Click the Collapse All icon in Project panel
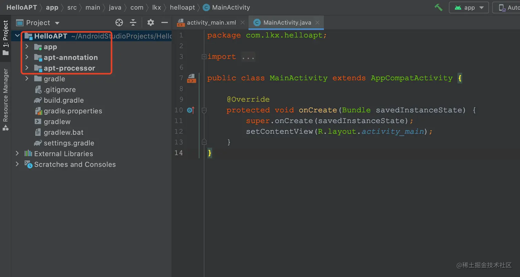This screenshot has width=520, height=277. pyautogui.click(x=133, y=23)
